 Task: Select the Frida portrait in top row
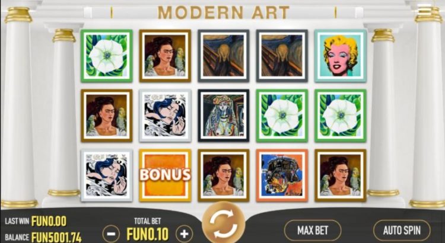[165, 56]
